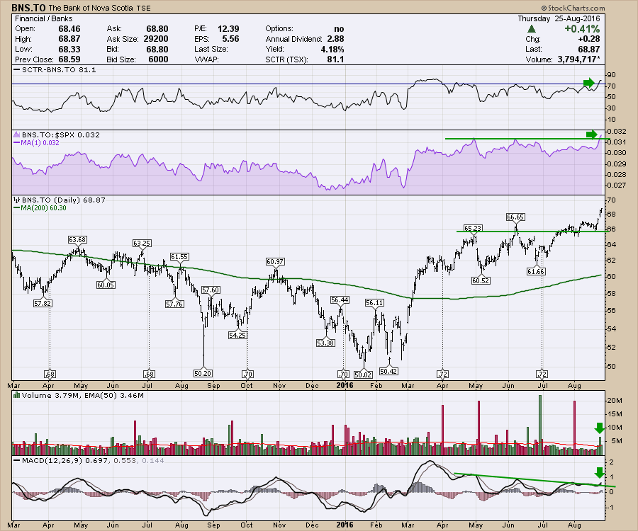638x531 pixels.
Task: Click the Low value 68.33
Action: [x=69, y=49]
